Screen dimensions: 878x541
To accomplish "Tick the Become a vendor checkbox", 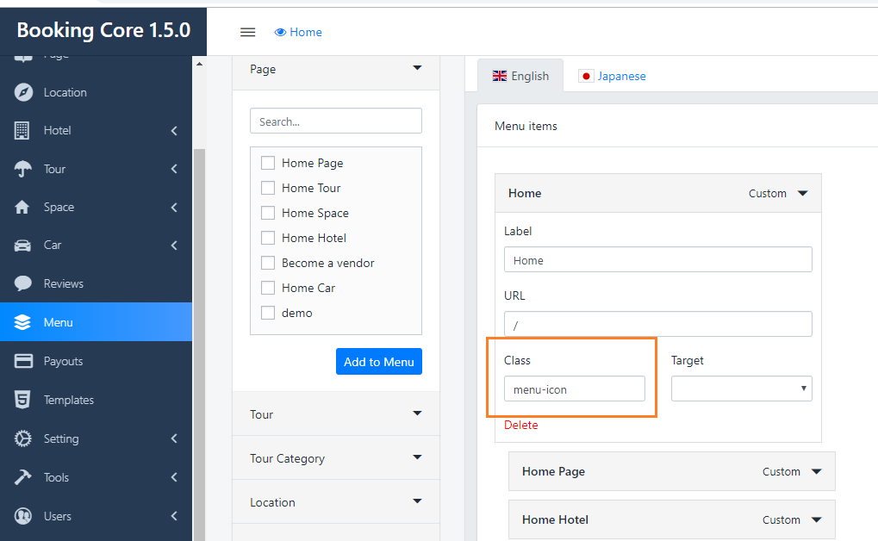I will [268, 263].
